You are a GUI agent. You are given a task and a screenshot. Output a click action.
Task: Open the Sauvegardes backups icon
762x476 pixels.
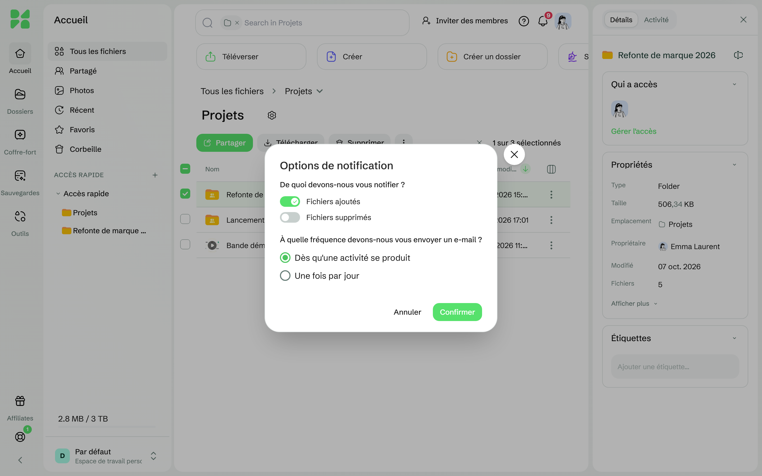pyautogui.click(x=20, y=175)
